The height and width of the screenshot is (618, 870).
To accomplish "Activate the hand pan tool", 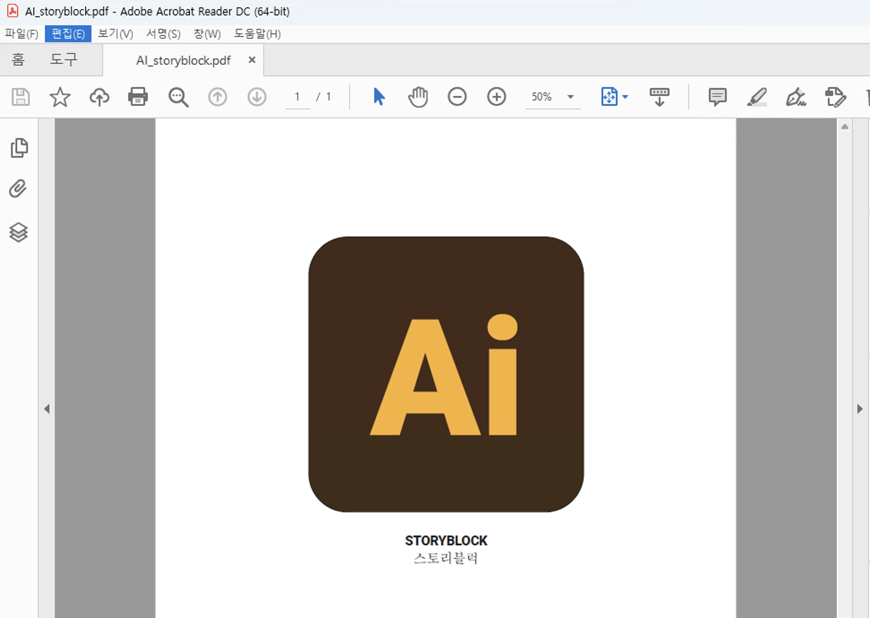I will (x=418, y=97).
